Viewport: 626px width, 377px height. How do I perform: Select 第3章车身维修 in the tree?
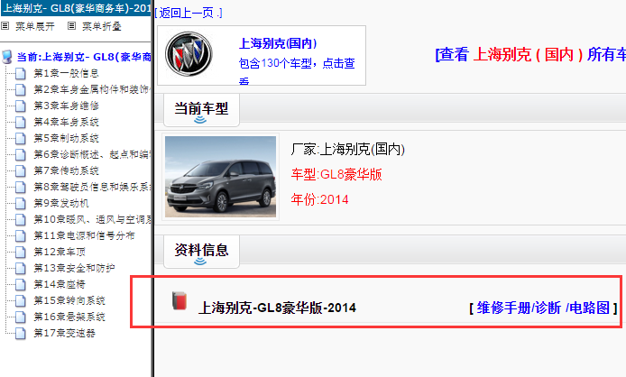66,106
